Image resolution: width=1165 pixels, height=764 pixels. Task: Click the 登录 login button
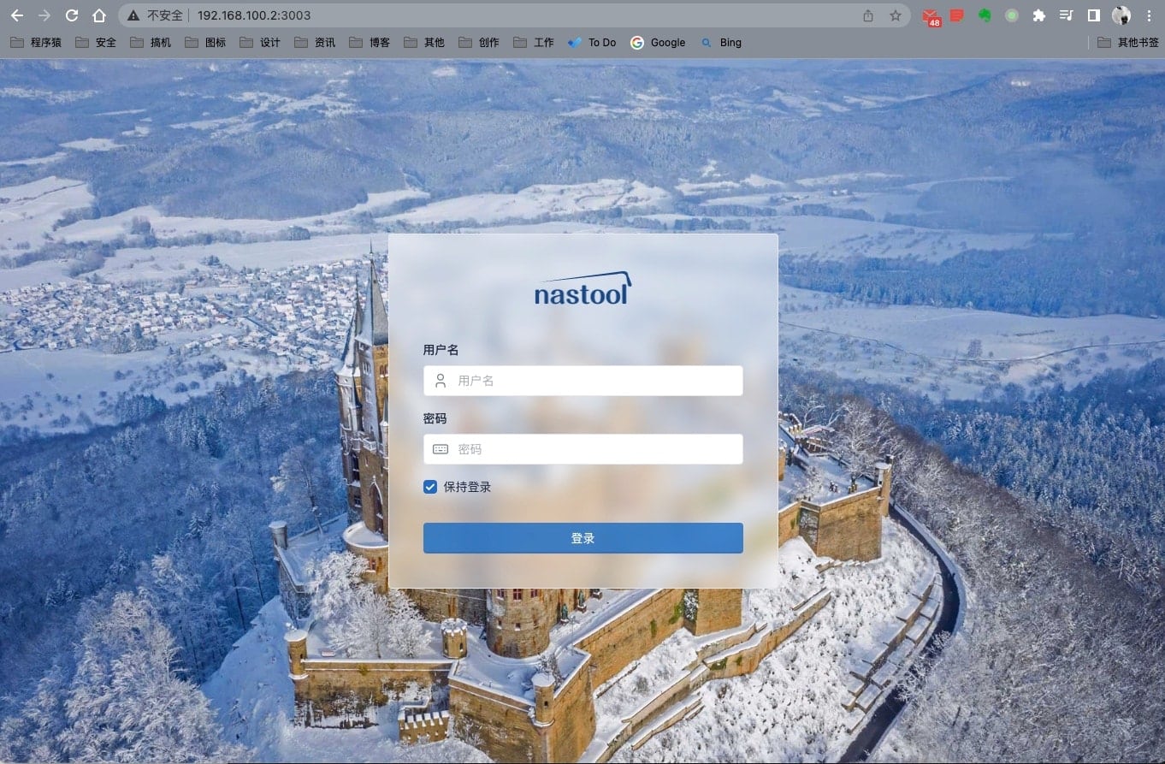[x=583, y=538]
